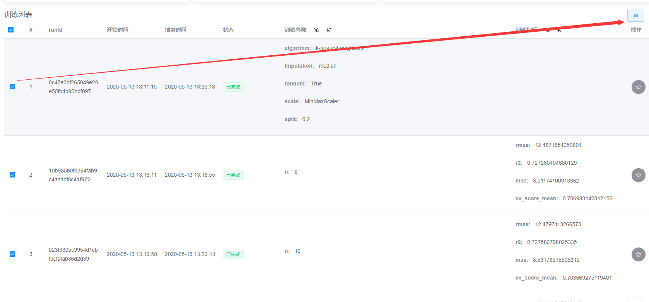Click cv_score_mean value 0.708669275119401
This screenshot has height=302, width=649.
(x=587, y=278)
